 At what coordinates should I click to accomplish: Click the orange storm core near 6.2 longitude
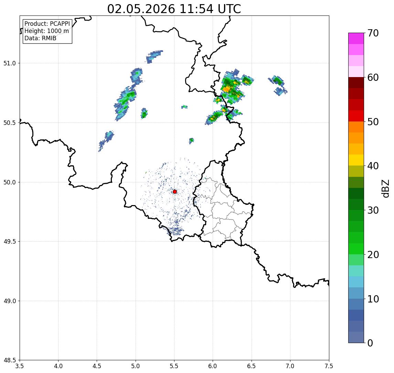(x=227, y=89)
